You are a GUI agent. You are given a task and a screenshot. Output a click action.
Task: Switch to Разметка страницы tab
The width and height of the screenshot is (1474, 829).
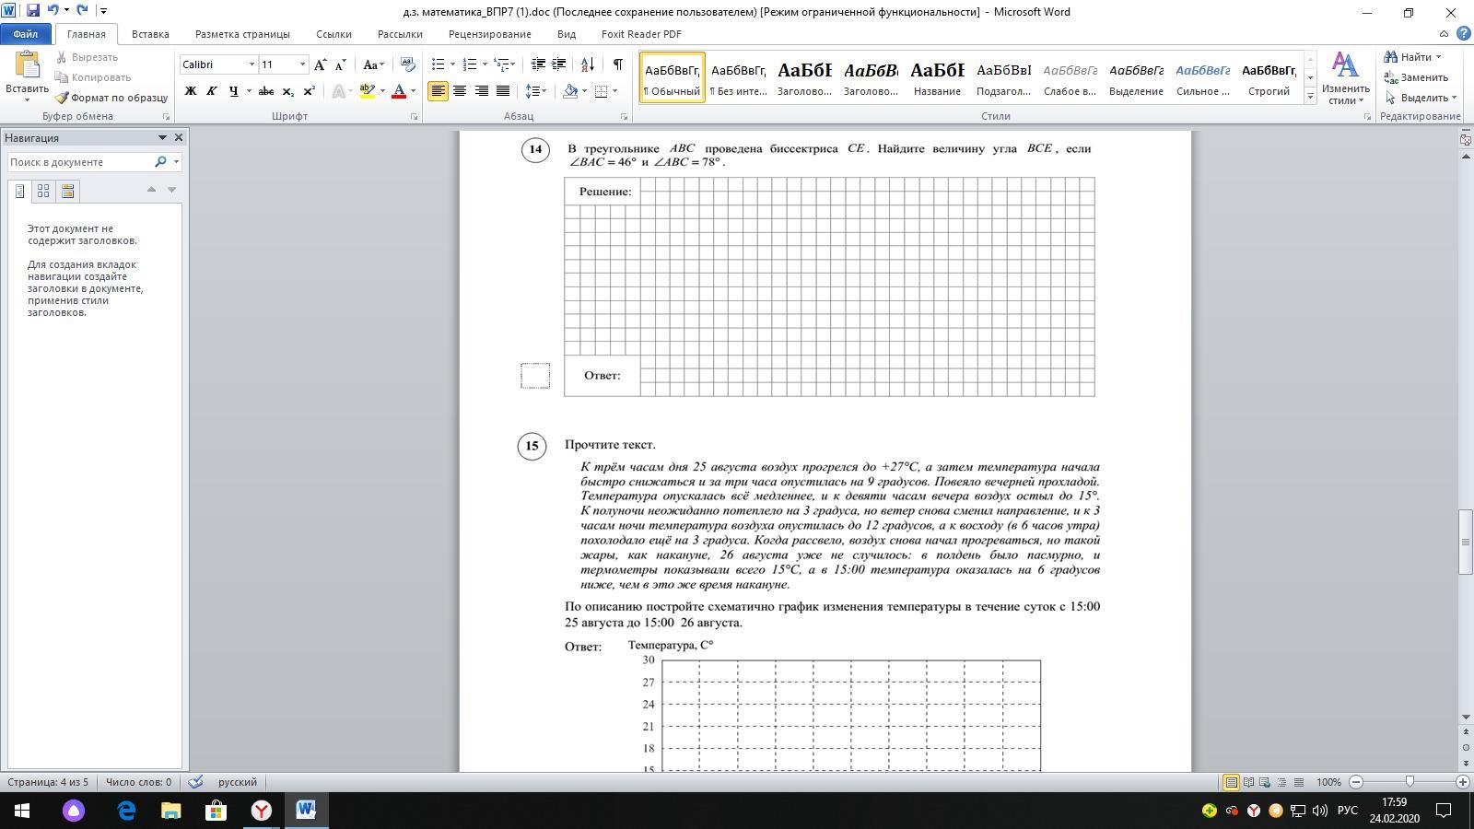click(x=242, y=34)
